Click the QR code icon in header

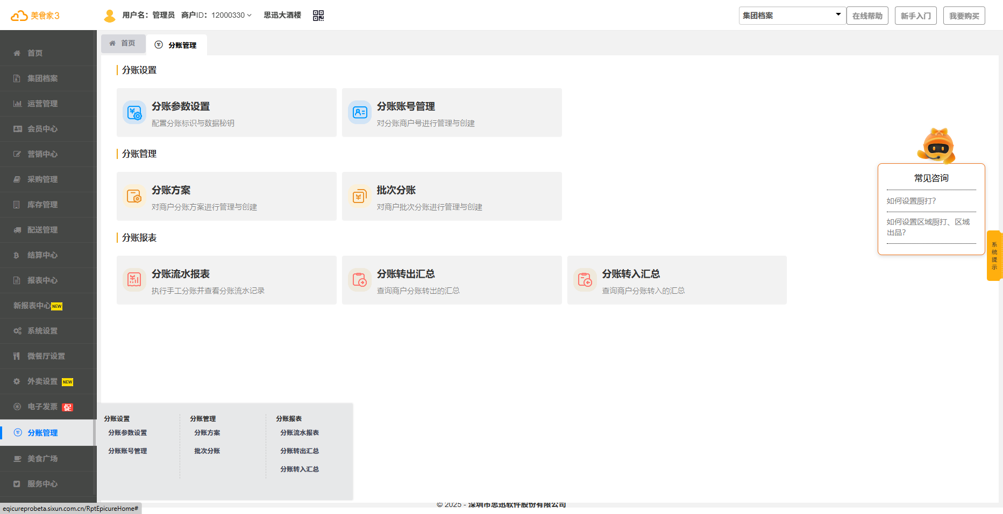pos(318,16)
